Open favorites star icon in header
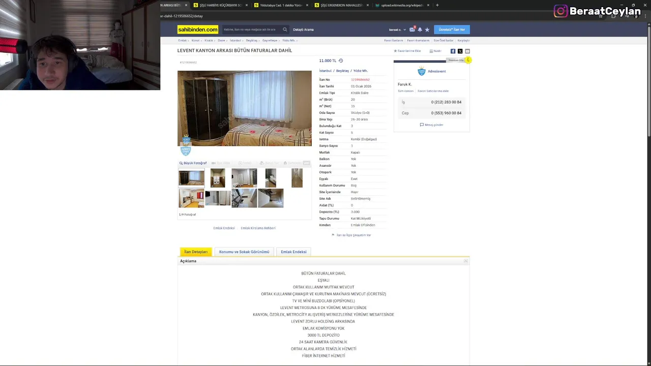The height and width of the screenshot is (366, 651). click(427, 29)
